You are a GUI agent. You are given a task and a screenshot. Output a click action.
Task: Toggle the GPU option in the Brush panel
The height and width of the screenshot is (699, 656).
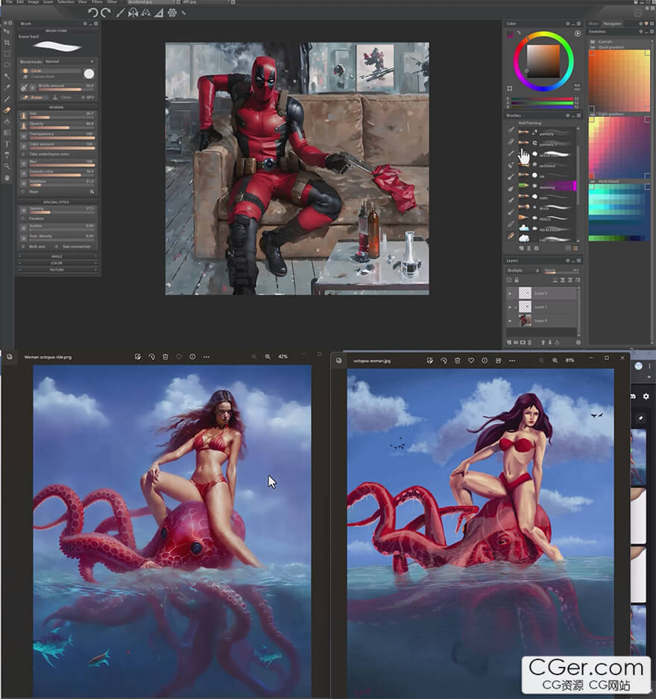(88, 97)
